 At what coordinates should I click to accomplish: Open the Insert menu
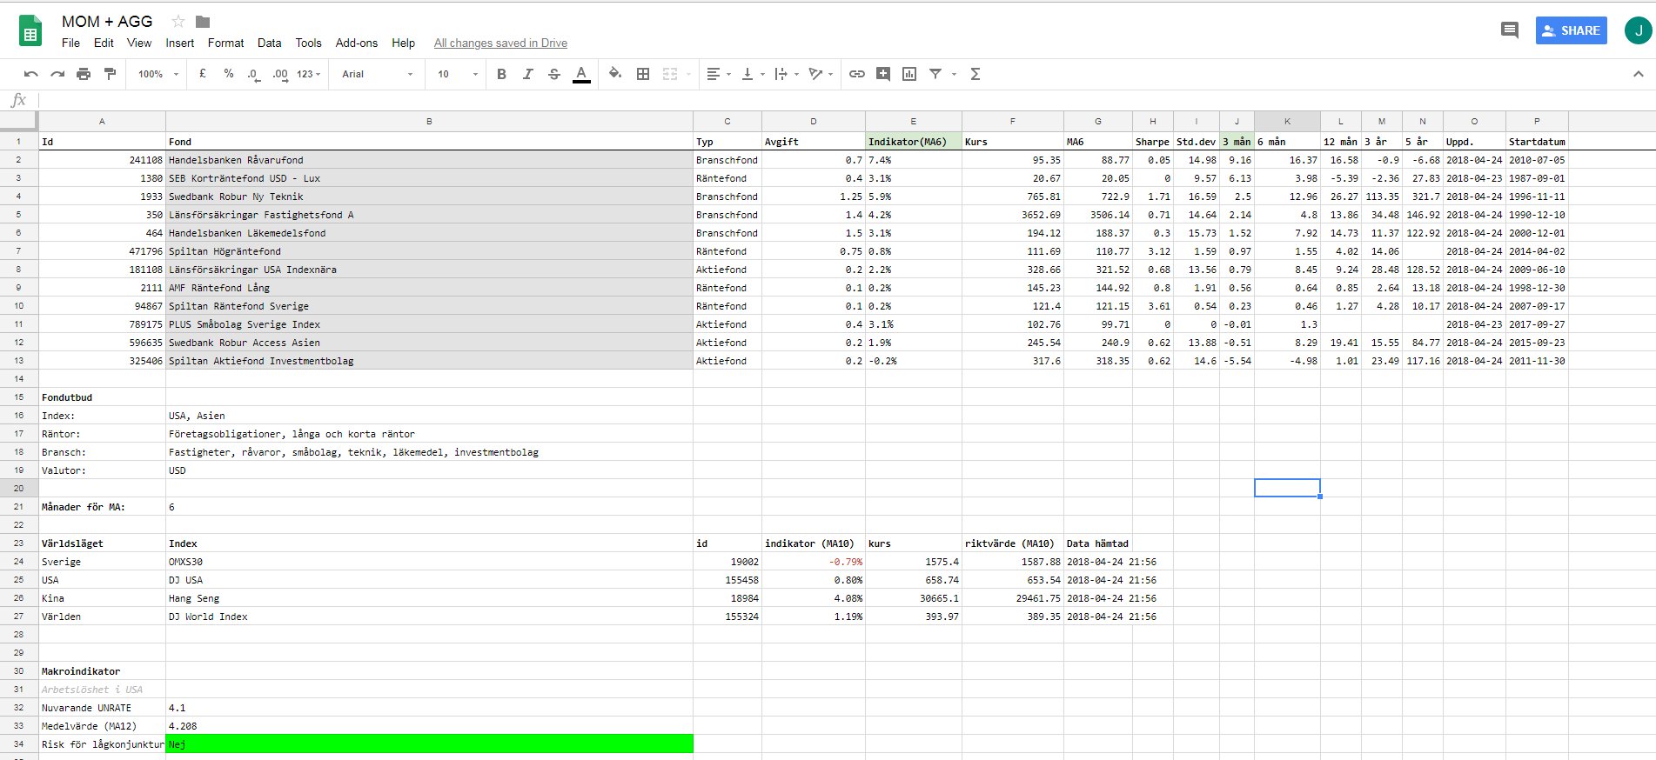point(180,43)
